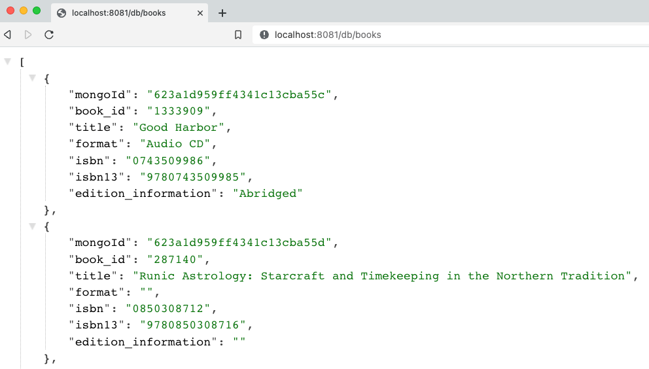Screen dimensions: 649x369
Task: Click "edition_information" key in second object
Action: [x=143, y=342]
